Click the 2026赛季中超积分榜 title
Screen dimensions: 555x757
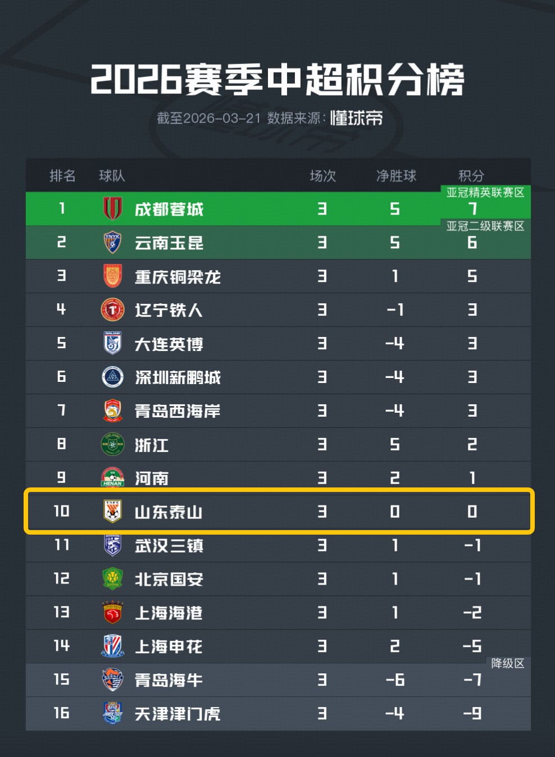[x=277, y=80]
